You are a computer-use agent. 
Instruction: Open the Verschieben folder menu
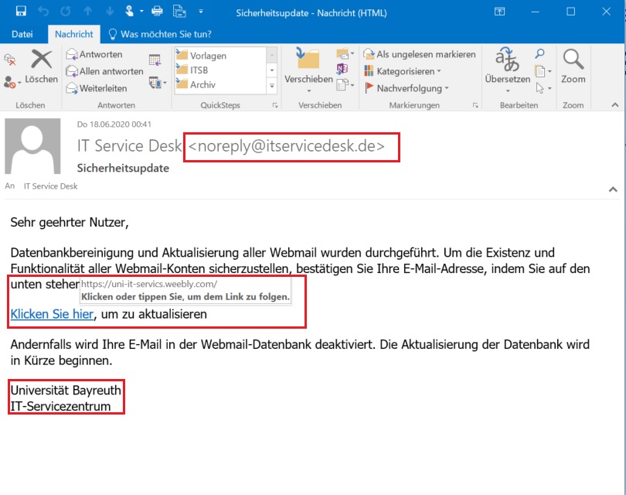308,70
